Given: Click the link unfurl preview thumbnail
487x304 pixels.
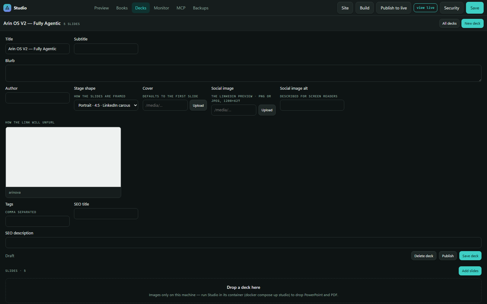Looking at the screenshot, I should (63, 157).
